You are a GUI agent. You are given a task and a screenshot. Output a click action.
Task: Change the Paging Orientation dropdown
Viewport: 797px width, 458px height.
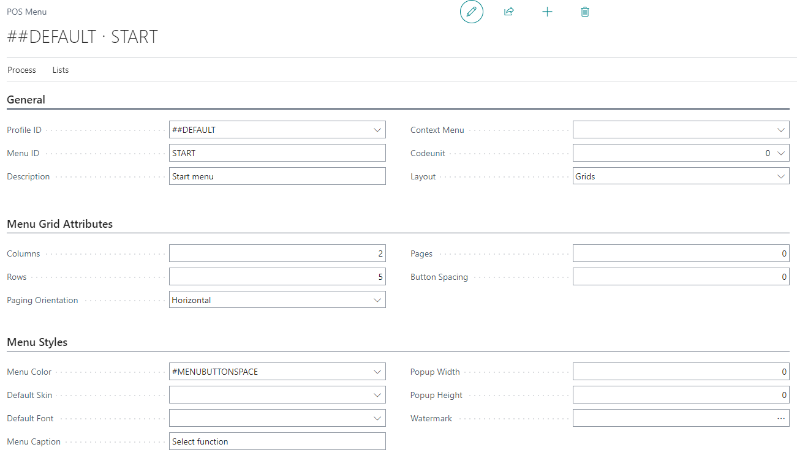(x=377, y=300)
